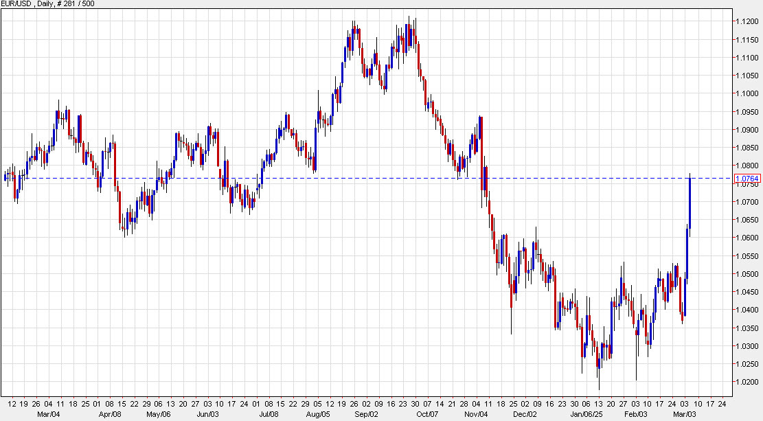Click the 1.1000 price axis label

(x=747, y=93)
